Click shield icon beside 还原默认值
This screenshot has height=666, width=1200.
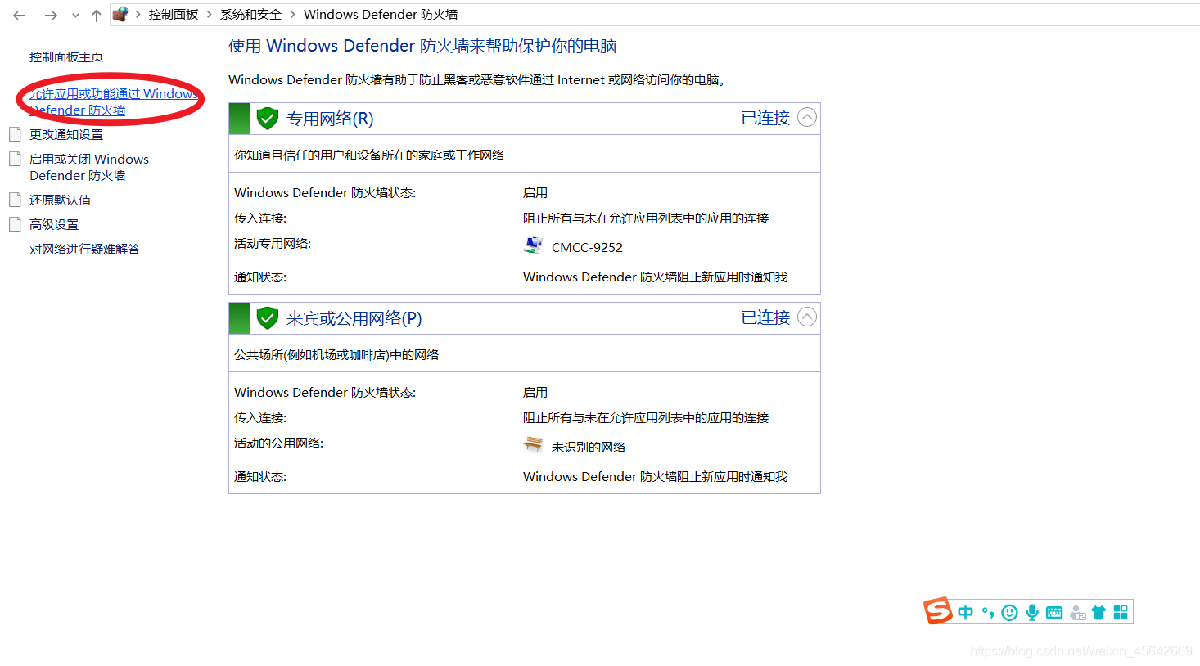pyautogui.click(x=15, y=200)
